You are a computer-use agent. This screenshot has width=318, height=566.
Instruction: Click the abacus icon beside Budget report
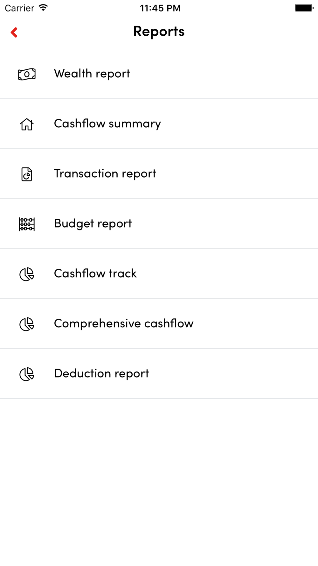pos(27,224)
